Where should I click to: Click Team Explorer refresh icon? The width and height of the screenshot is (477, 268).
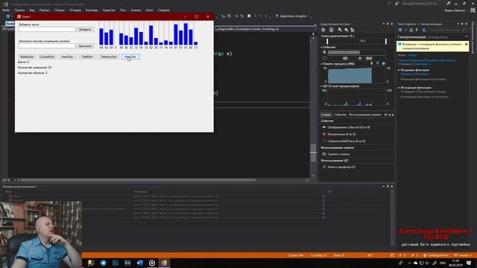tap(424, 30)
